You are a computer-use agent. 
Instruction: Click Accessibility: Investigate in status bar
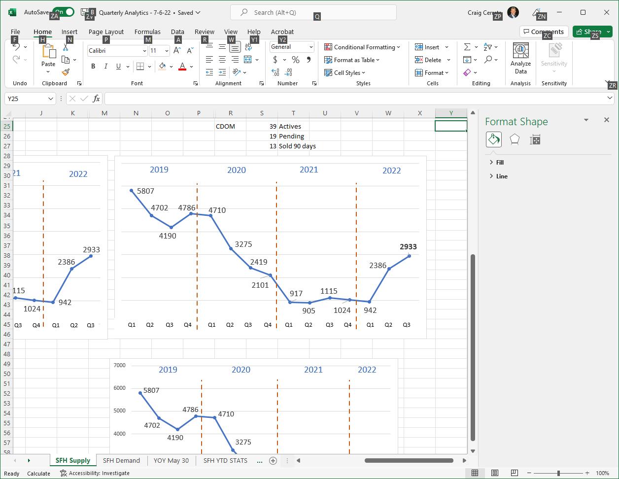95,473
